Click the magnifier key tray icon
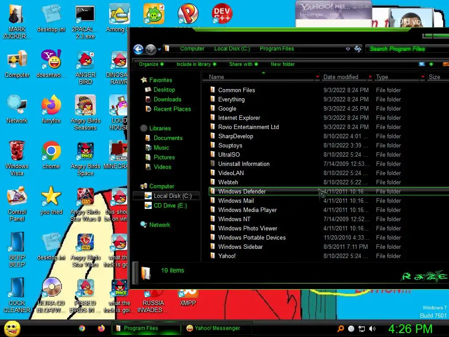 pyautogui.click(x=340, y=329)
